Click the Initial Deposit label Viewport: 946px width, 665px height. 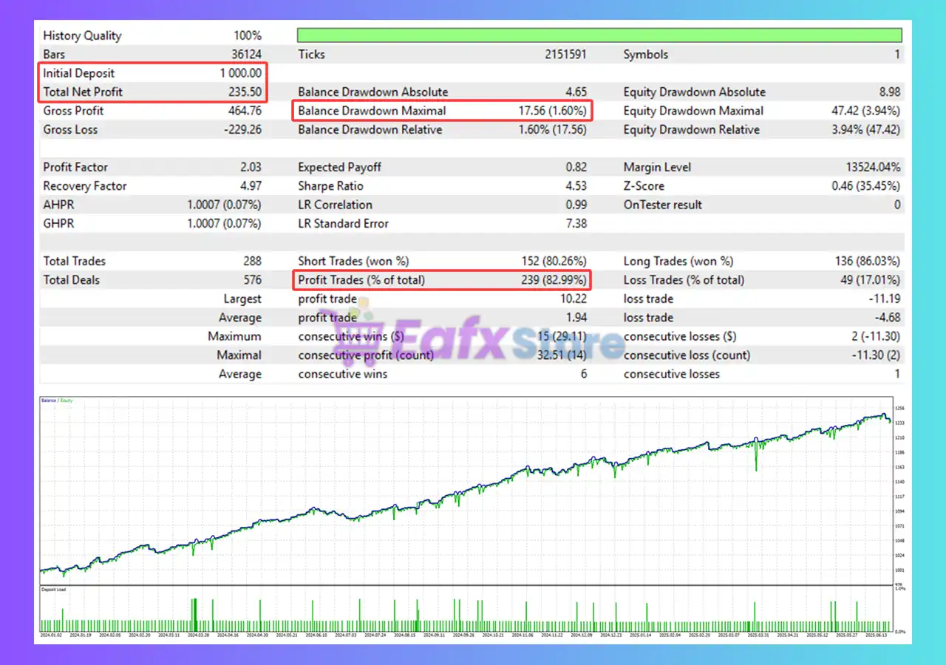click(x=79, y=73)
